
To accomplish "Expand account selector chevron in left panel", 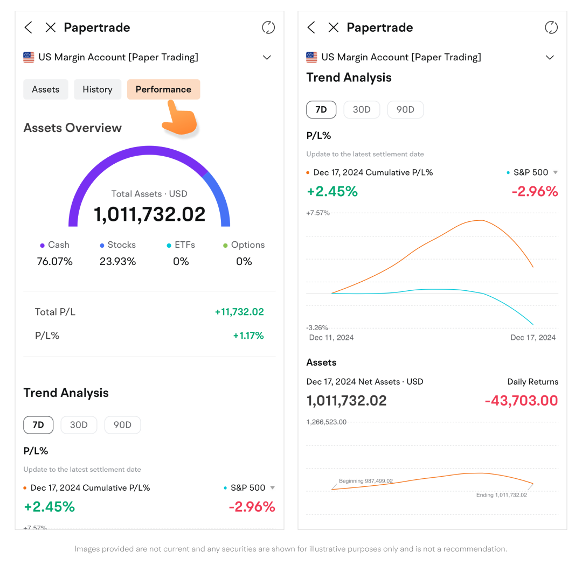I will point(267,58).
